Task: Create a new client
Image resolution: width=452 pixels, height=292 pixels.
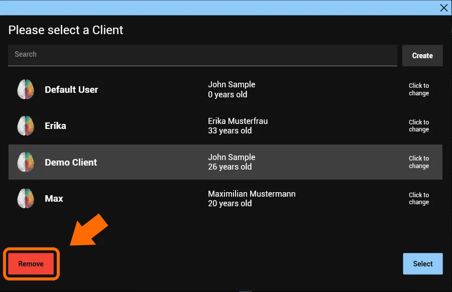Action: point(422,56)
